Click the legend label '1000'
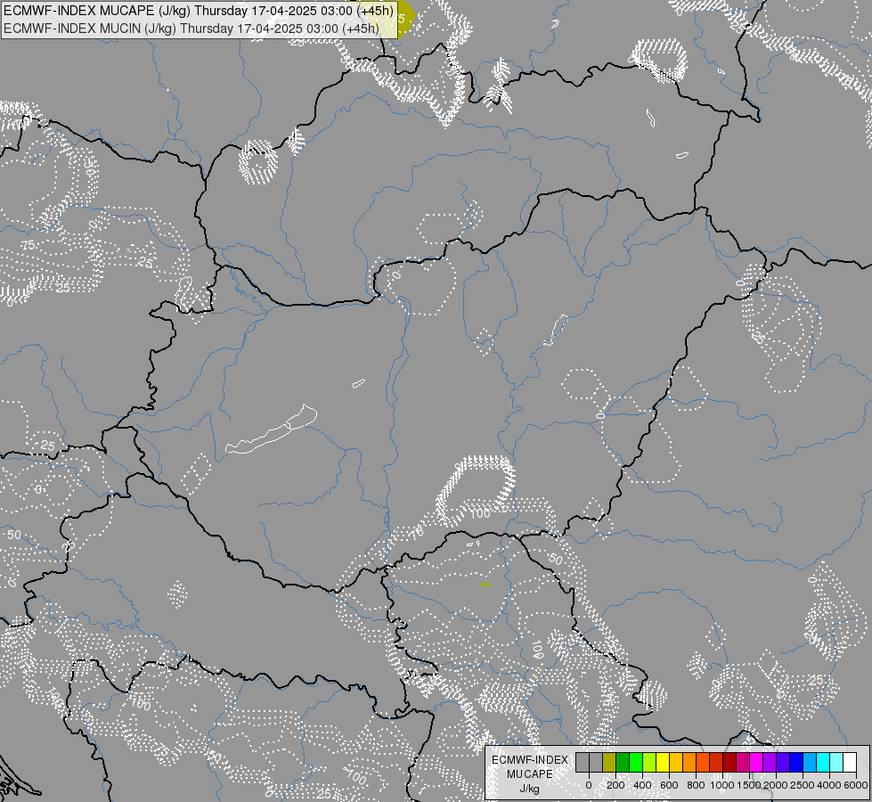The image size is (872, 802). [722, 785]
